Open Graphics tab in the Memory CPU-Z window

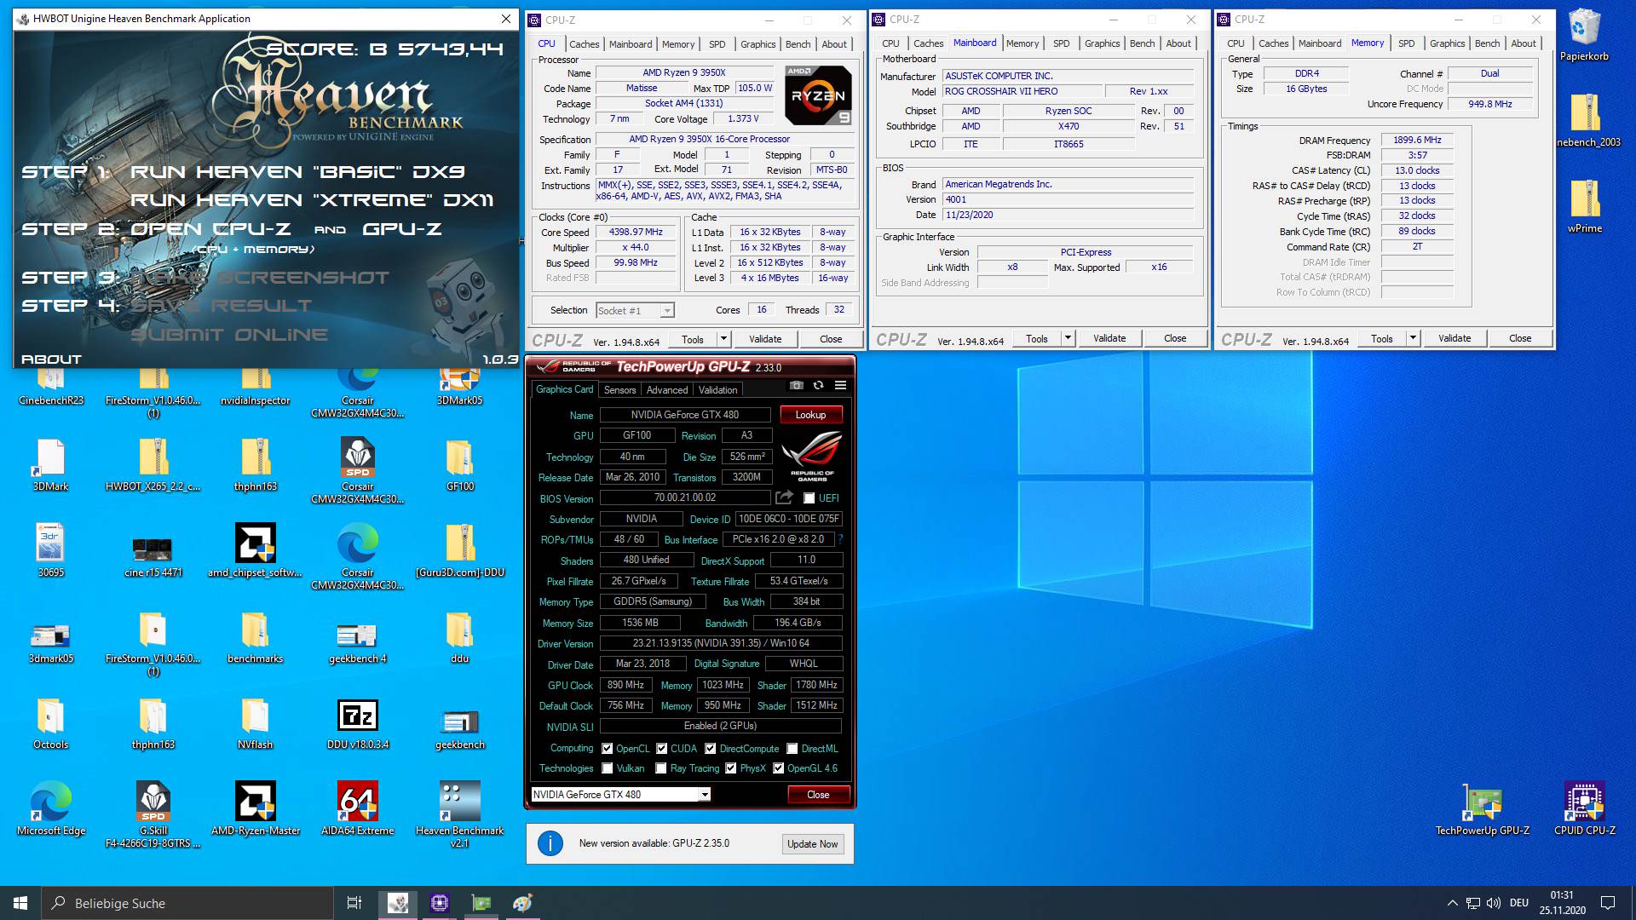(1447, 43)
